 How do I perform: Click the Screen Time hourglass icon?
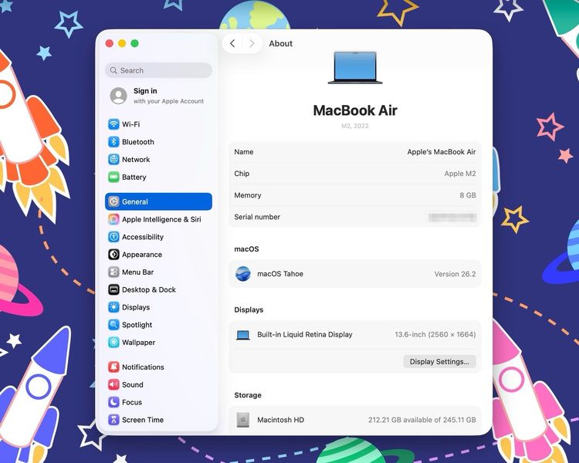(113, 420)
